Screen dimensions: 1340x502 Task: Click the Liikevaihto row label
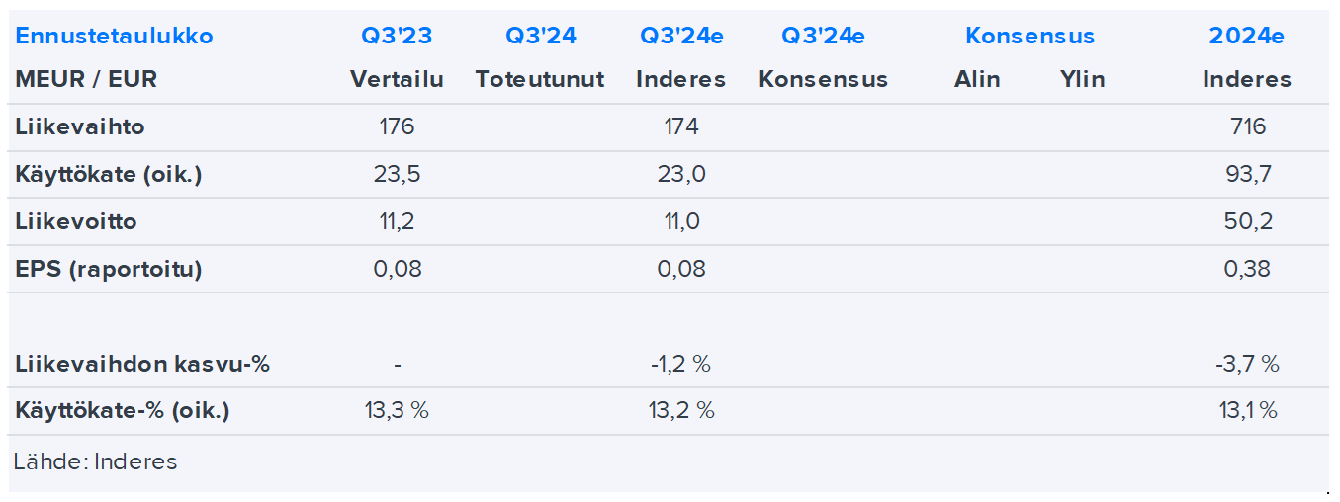pyautogui.click(x=80, y=126)
